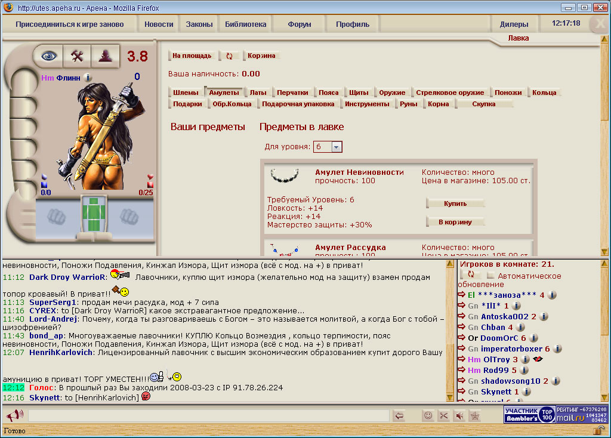Click the hooded figure silhouette icon
The image size is (611, 438).
point(105,57)
